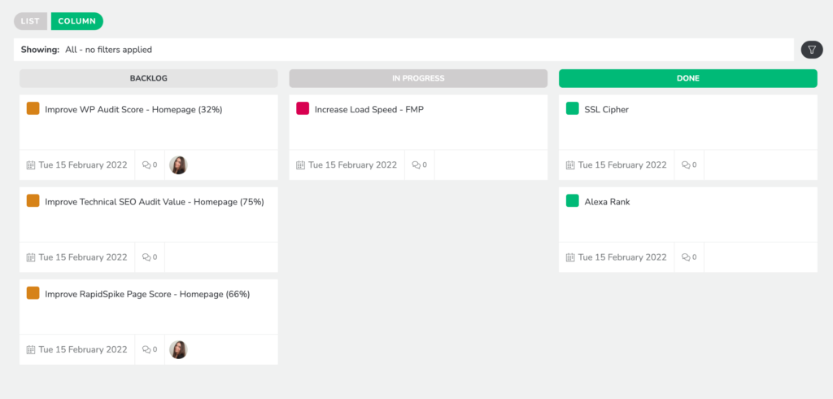Open the filter funnel icon button
Screen dimensions: 833x399
pyautogui.click(x=812, y=50)
